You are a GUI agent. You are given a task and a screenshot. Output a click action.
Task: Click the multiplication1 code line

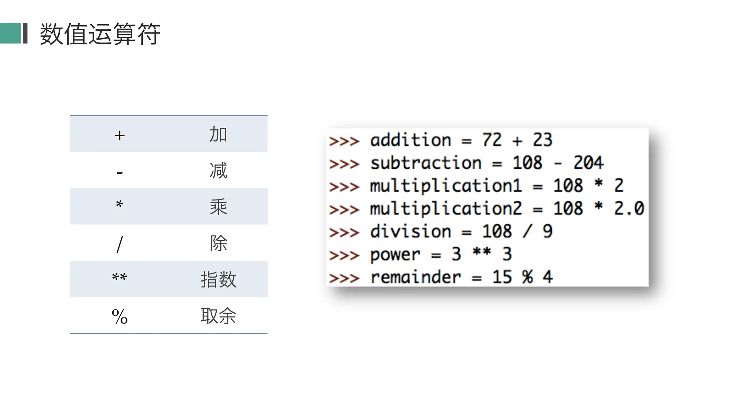click(x=476, y=186)
